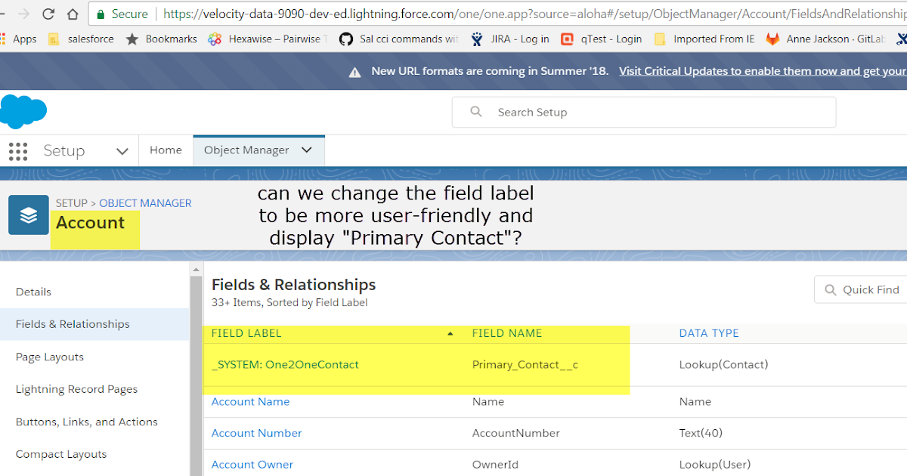Click inside Search Setup box
The image size is (907, 476).
tap(644, 112)
